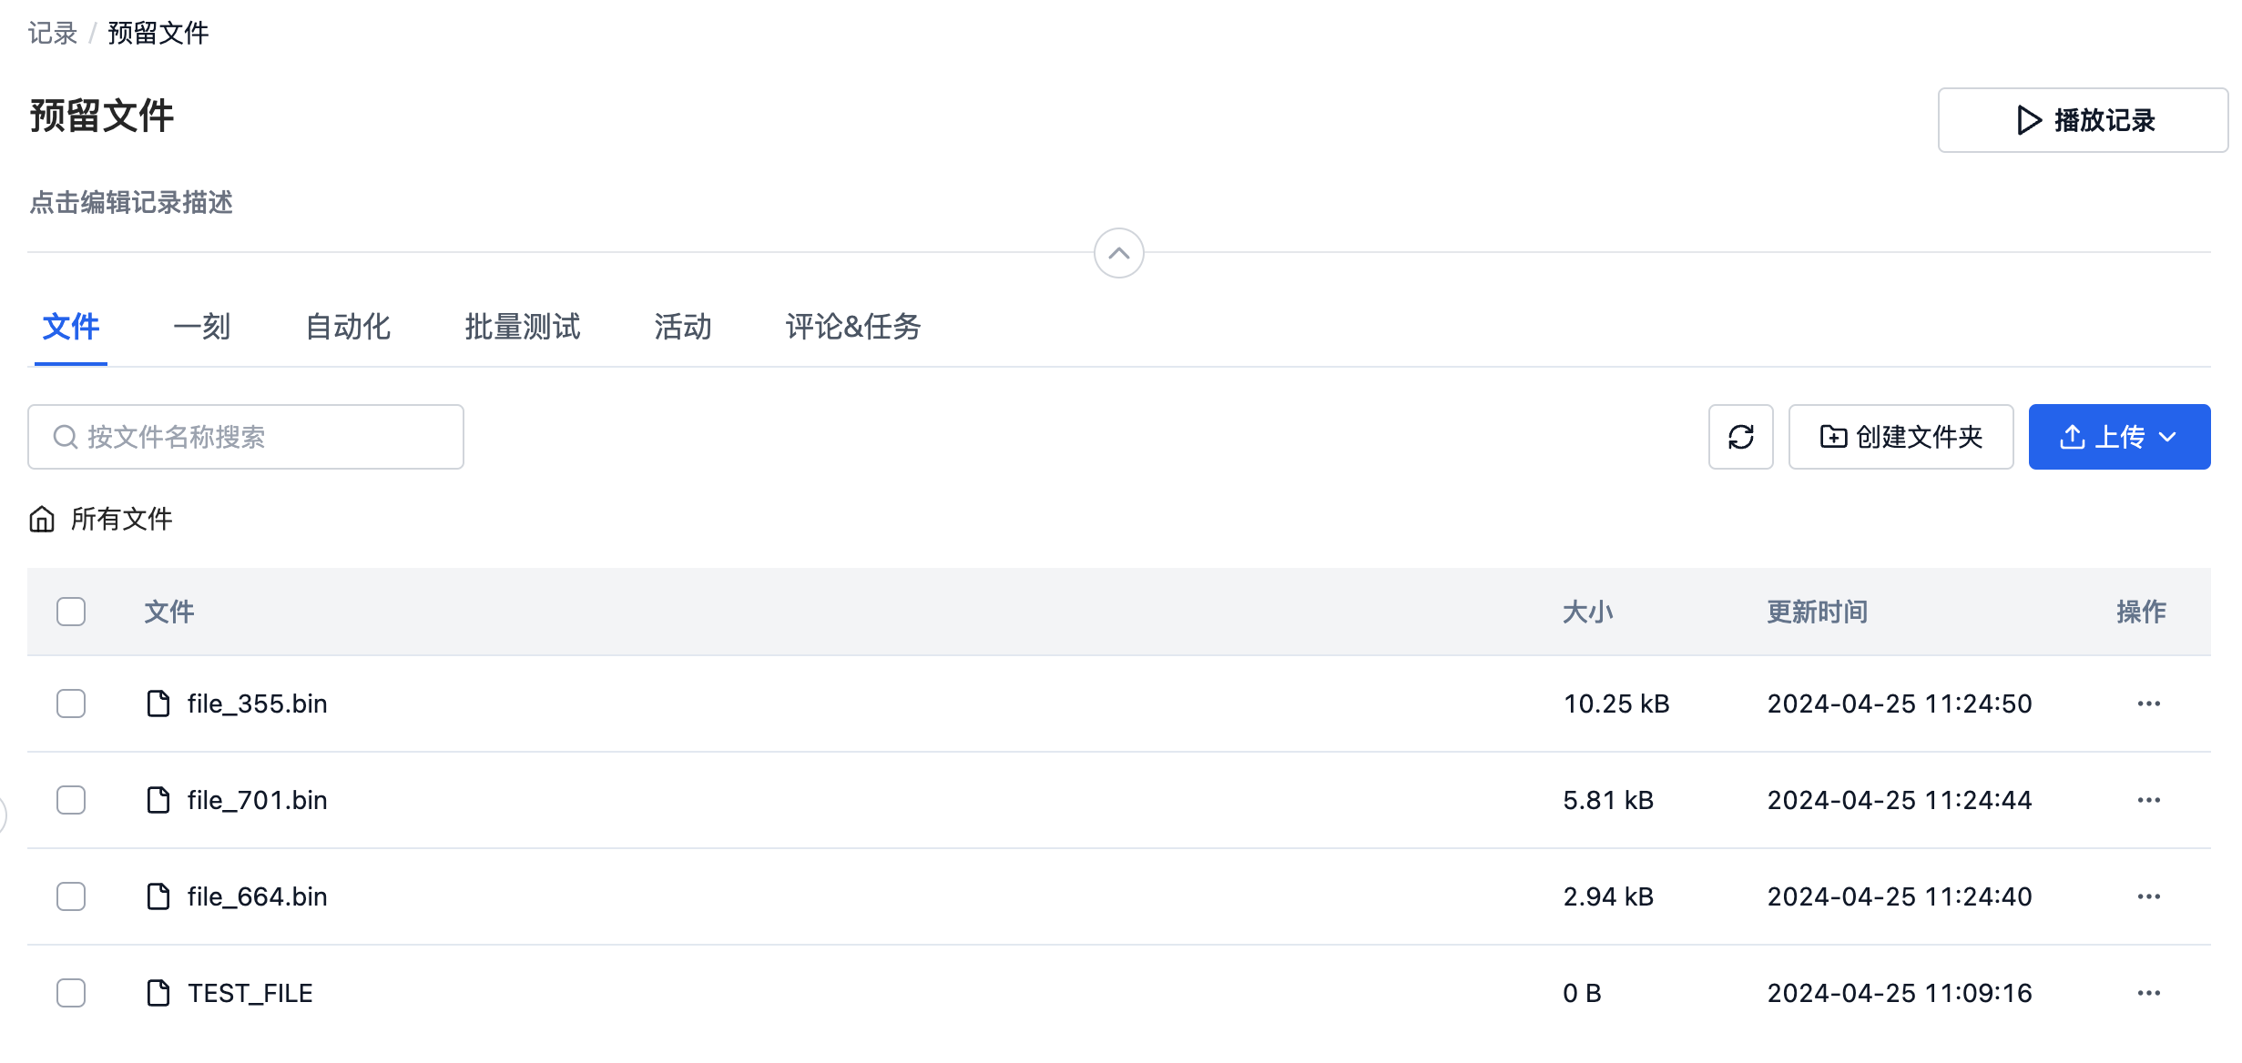Click 点击编辑记录描述 to edit the description
The height and width of the screenshot is (1063, 2242).
point(131,202)
